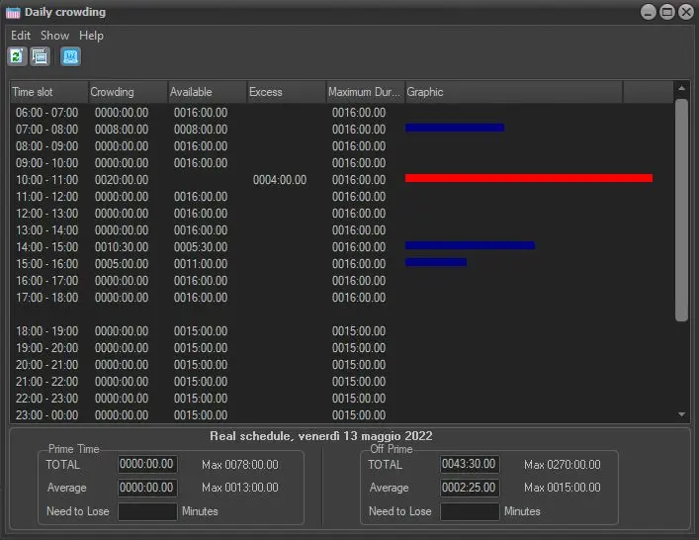The image size is (699, 540).
Task: Click the Prime Time TOTAL field
Action: coord(147,465)
